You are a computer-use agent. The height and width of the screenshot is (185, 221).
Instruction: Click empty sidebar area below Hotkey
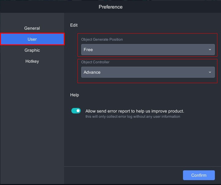pos(32,122)
